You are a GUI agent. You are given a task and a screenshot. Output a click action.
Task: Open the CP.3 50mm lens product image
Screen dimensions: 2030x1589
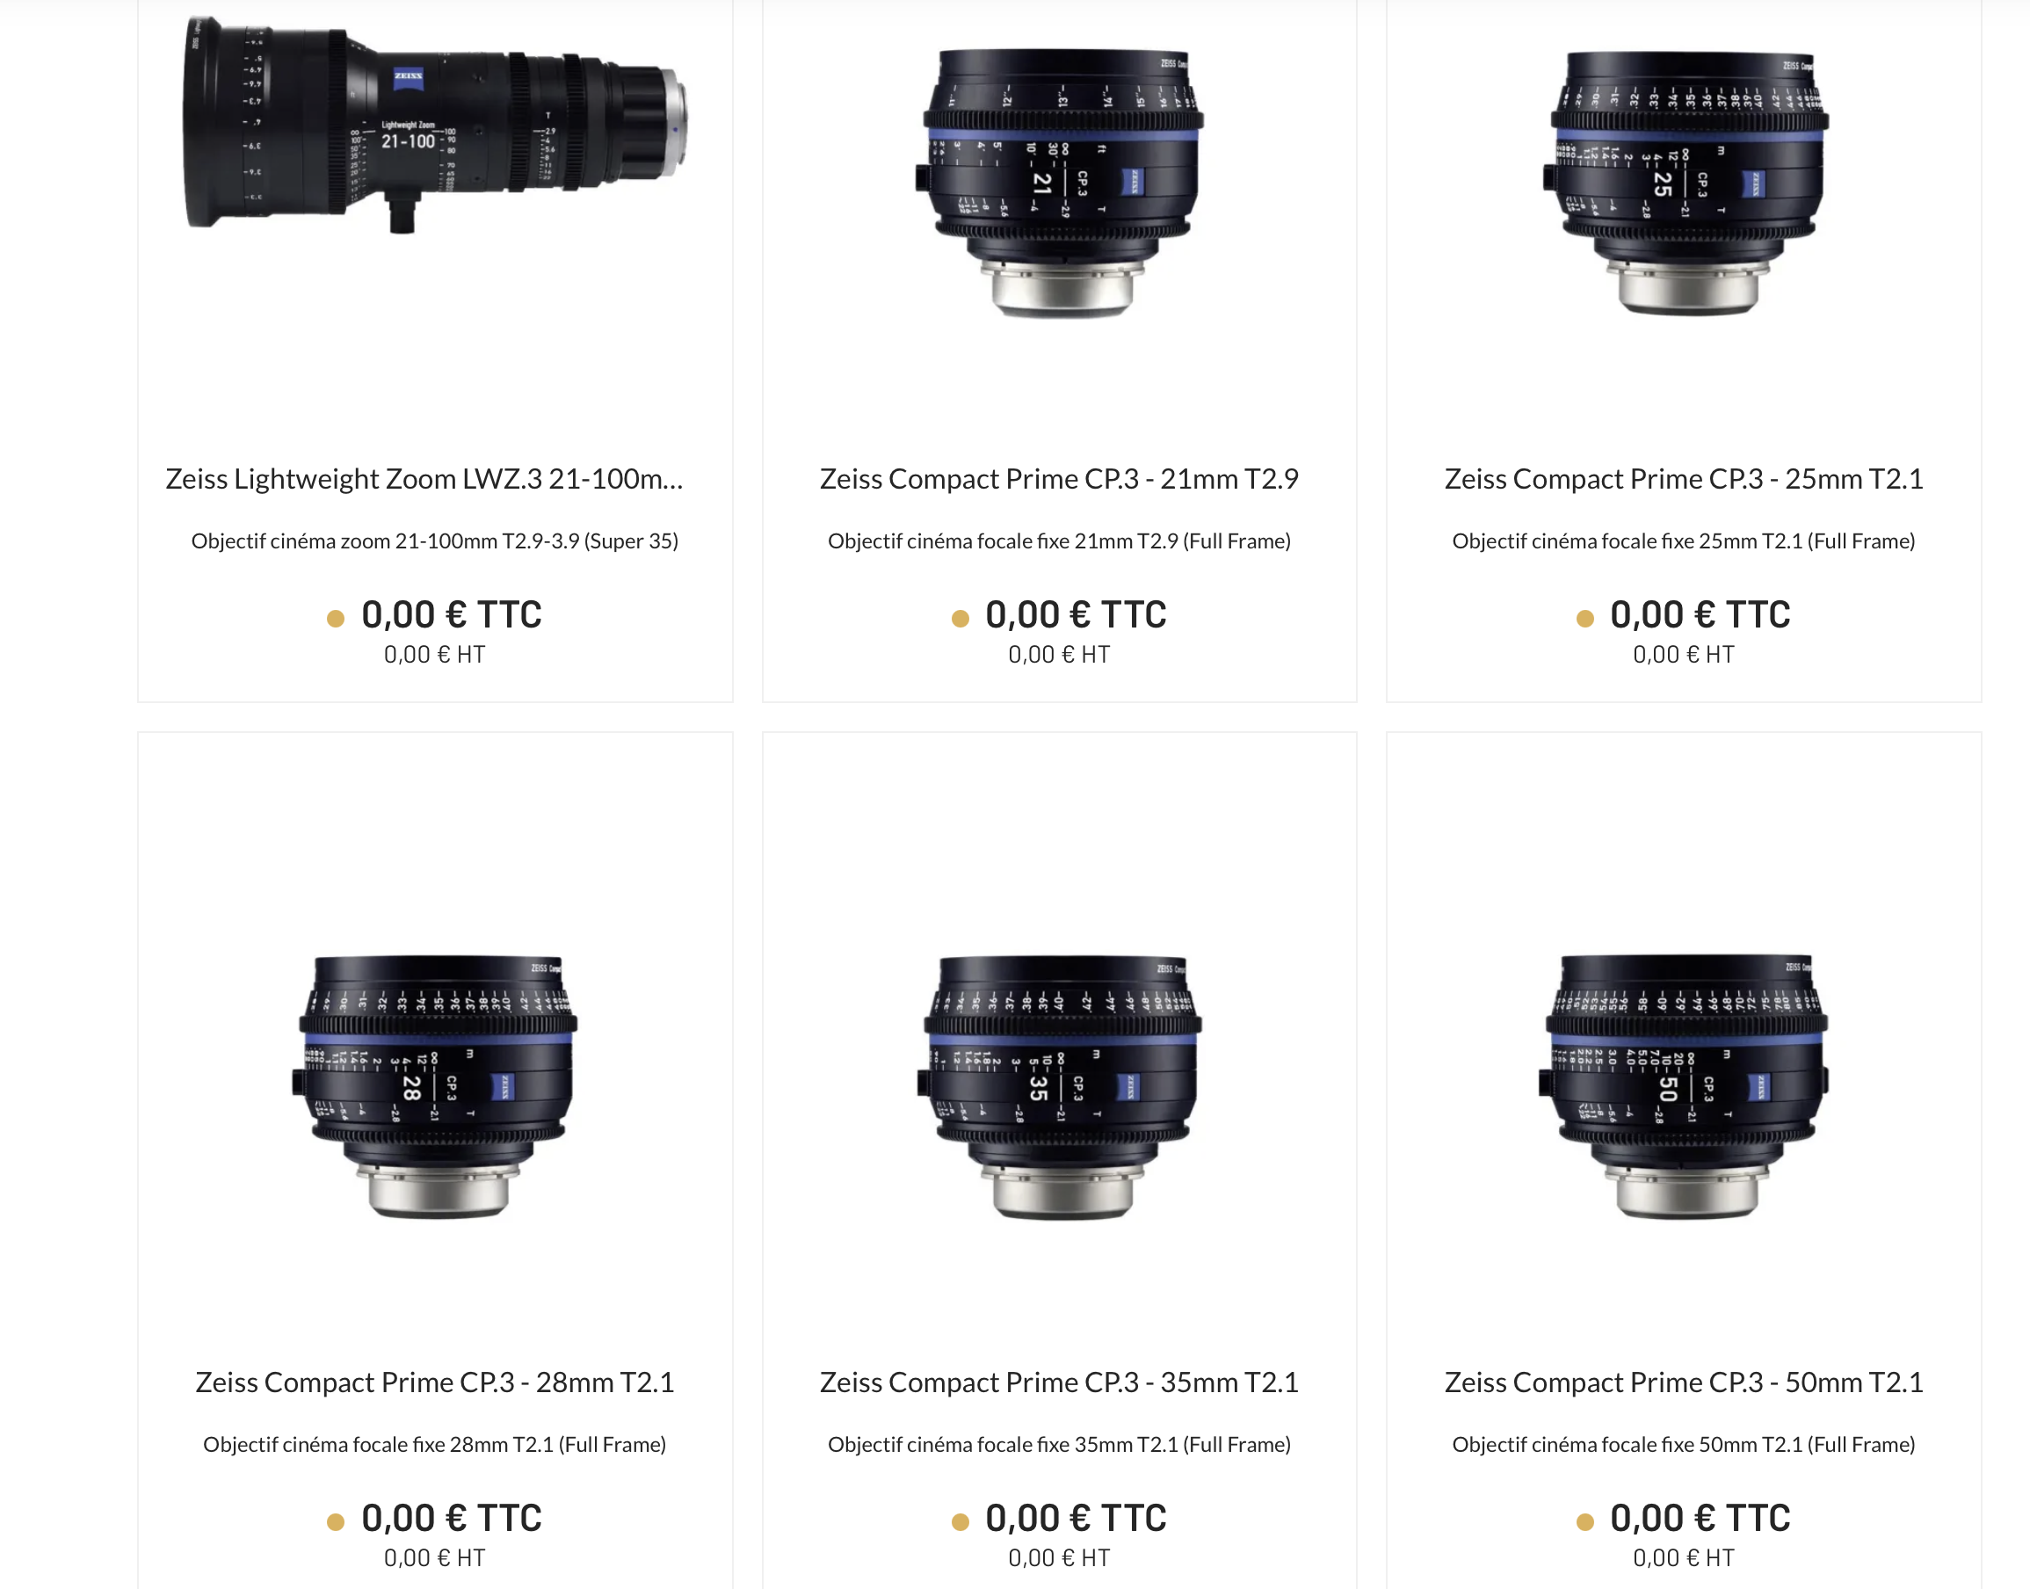[x=1684, y=1086]
